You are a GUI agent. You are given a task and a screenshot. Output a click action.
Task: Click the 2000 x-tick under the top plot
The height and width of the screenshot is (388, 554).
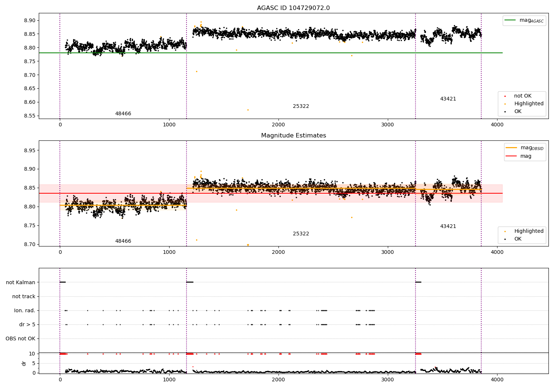(278, 125)
